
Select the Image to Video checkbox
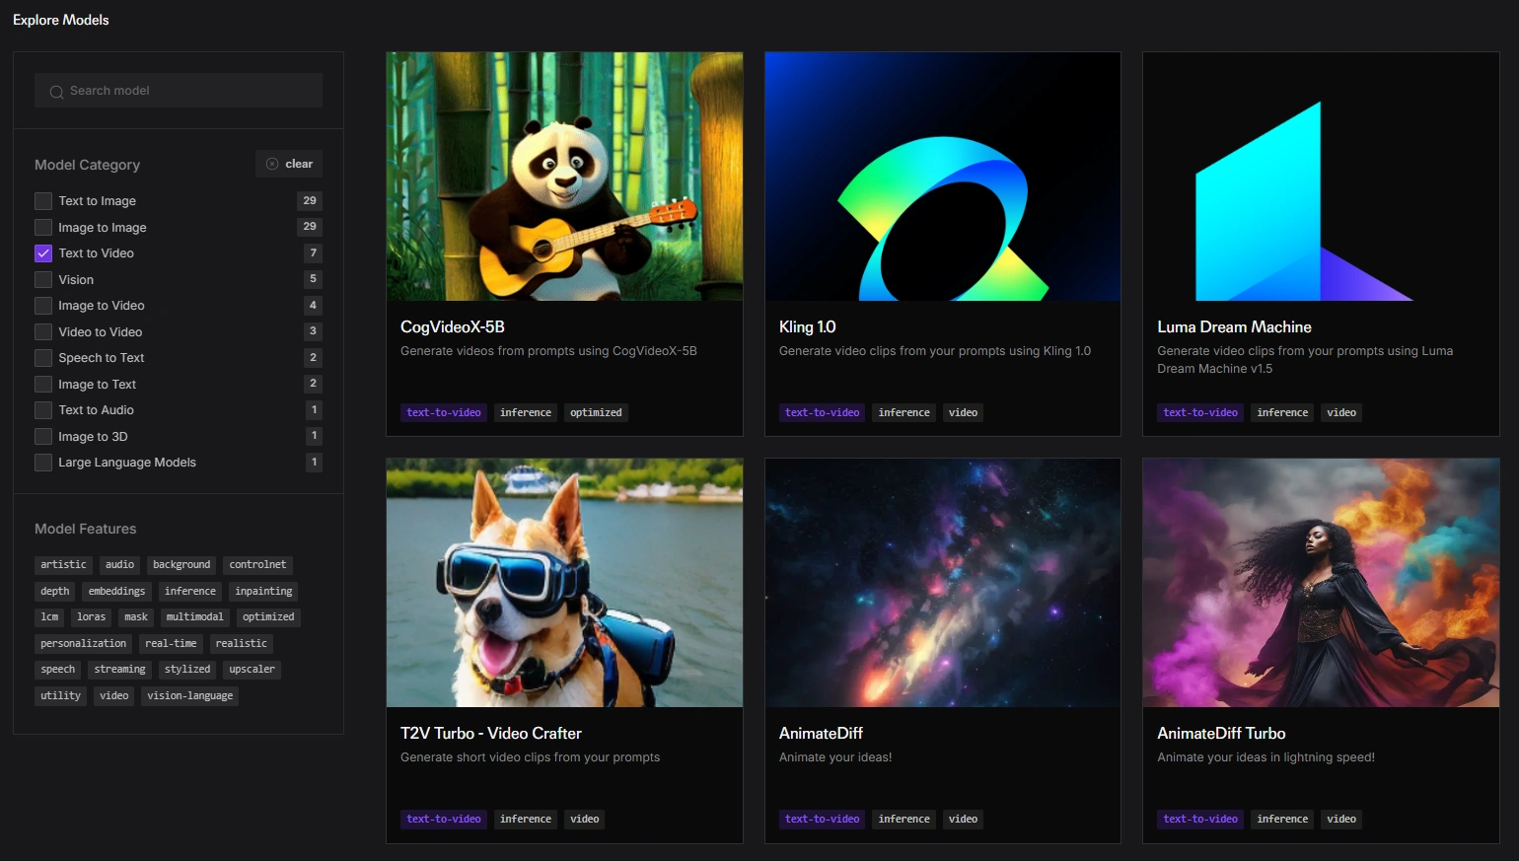[43, 306]
